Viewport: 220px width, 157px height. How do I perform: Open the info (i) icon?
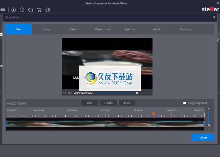pos(14,10)
